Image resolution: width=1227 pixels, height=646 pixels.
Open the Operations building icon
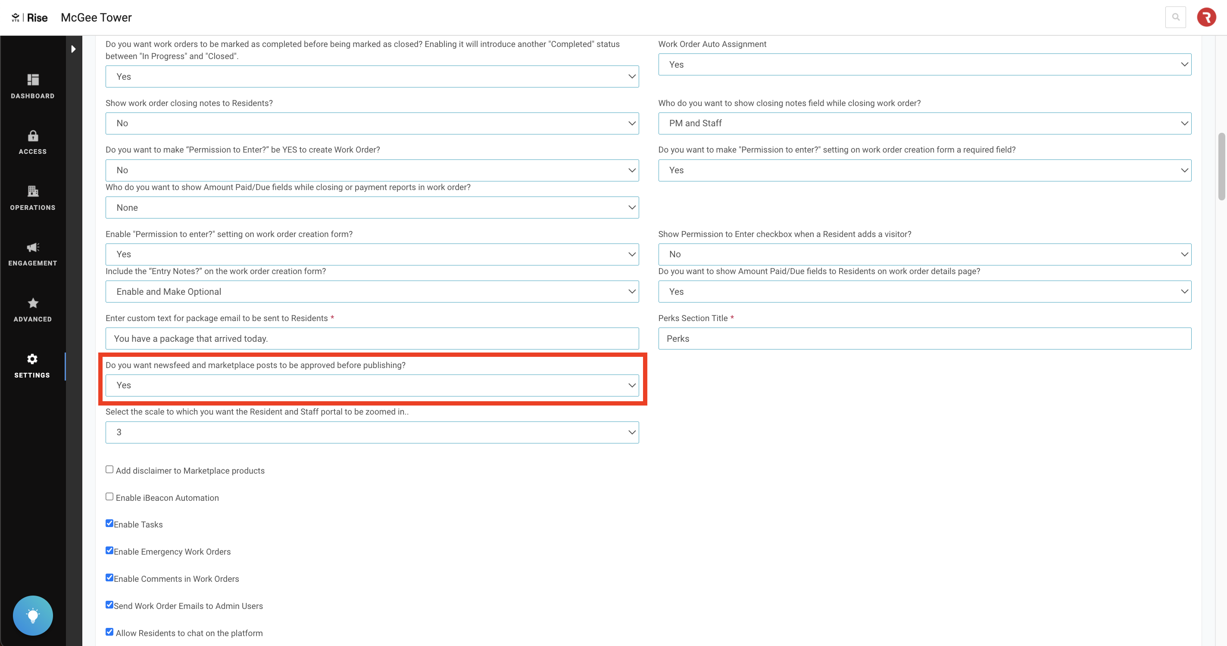[x=32, y=191]
